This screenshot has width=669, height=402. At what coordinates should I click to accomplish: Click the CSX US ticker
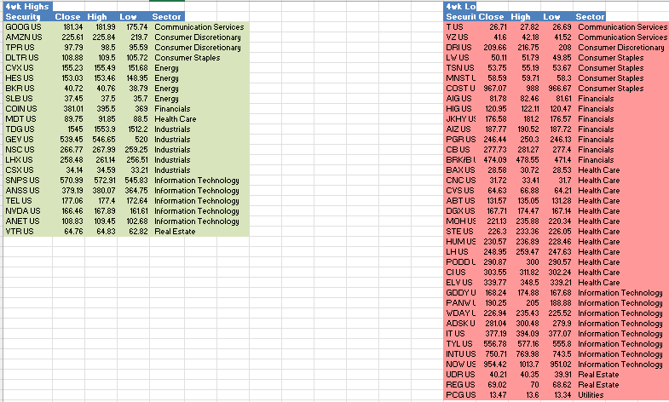tap(28, 170)
